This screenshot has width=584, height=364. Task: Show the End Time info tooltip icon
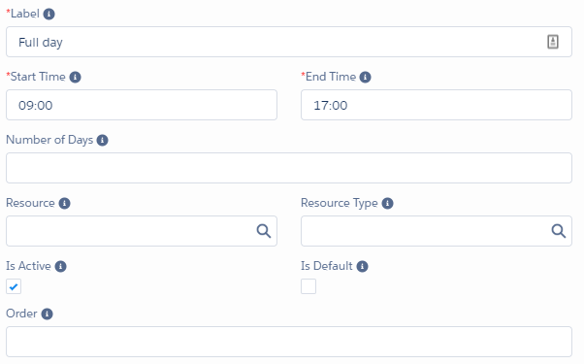pyautogui.click(x=365, y=77)
